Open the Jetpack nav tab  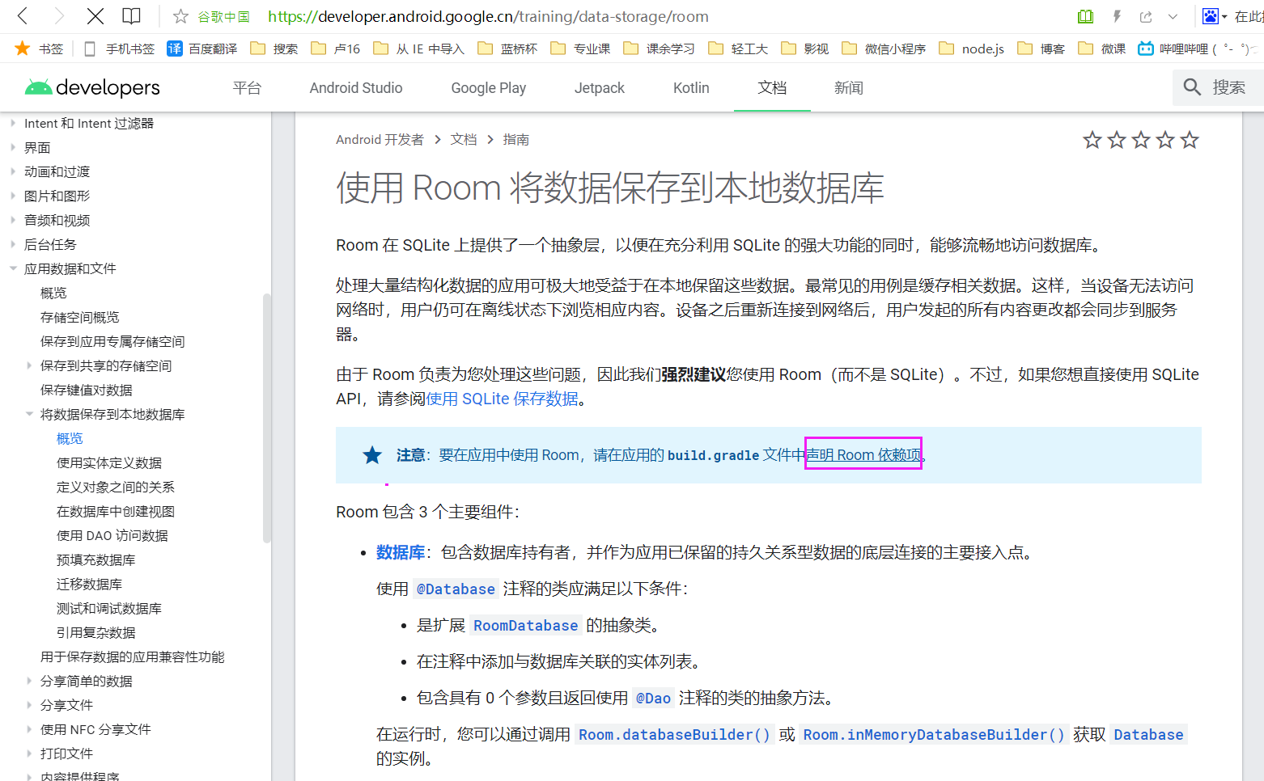pos(600,87)
